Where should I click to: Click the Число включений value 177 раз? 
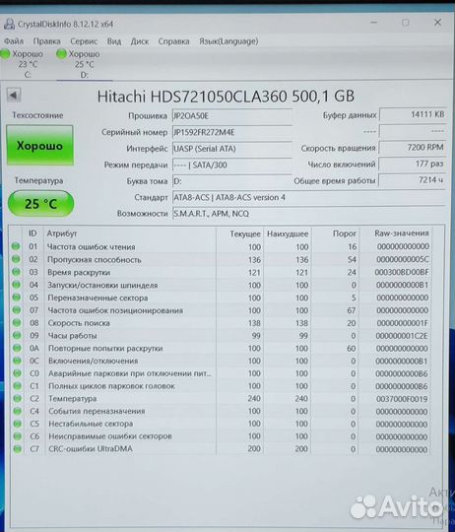click(413, 164)
